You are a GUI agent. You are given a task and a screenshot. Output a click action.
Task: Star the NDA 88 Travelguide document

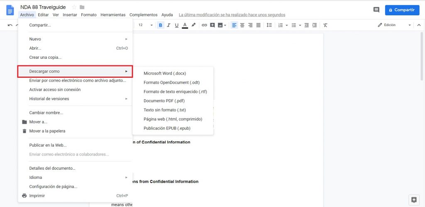[74, 7]
